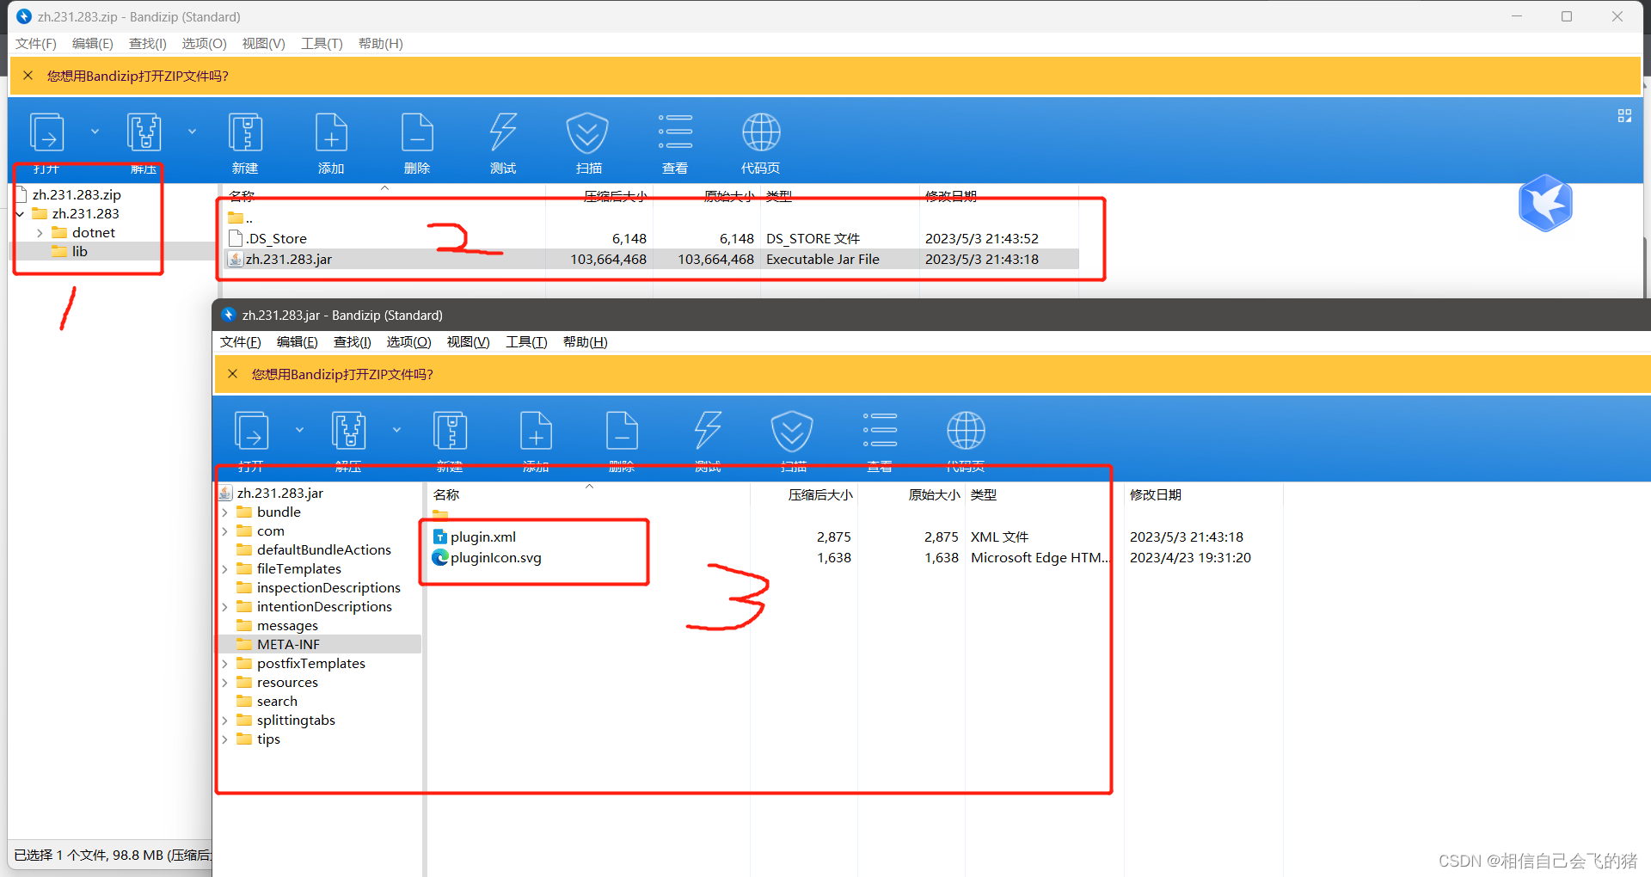The image size is (1651, 877).
Task: Open Tools menu in jar window
Action: (x=526, y=342)
